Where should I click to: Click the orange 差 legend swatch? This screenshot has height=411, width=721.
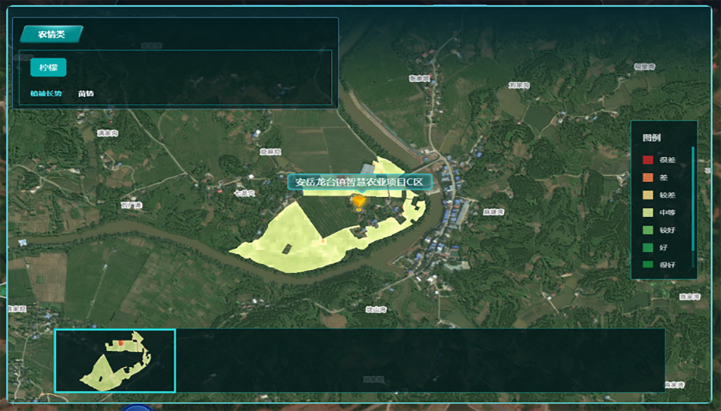pos(647,177)
